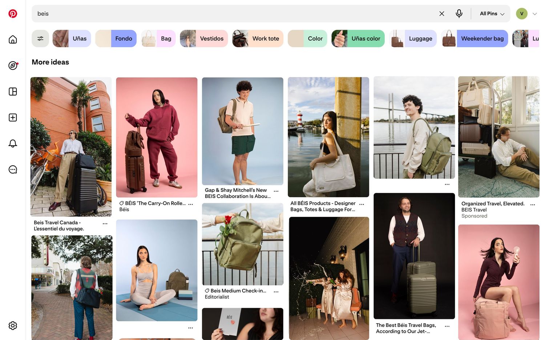Open more options for yoga mat pin
Image resolution: width=545 pixels, height=340 pixels.
pos(190,328)
